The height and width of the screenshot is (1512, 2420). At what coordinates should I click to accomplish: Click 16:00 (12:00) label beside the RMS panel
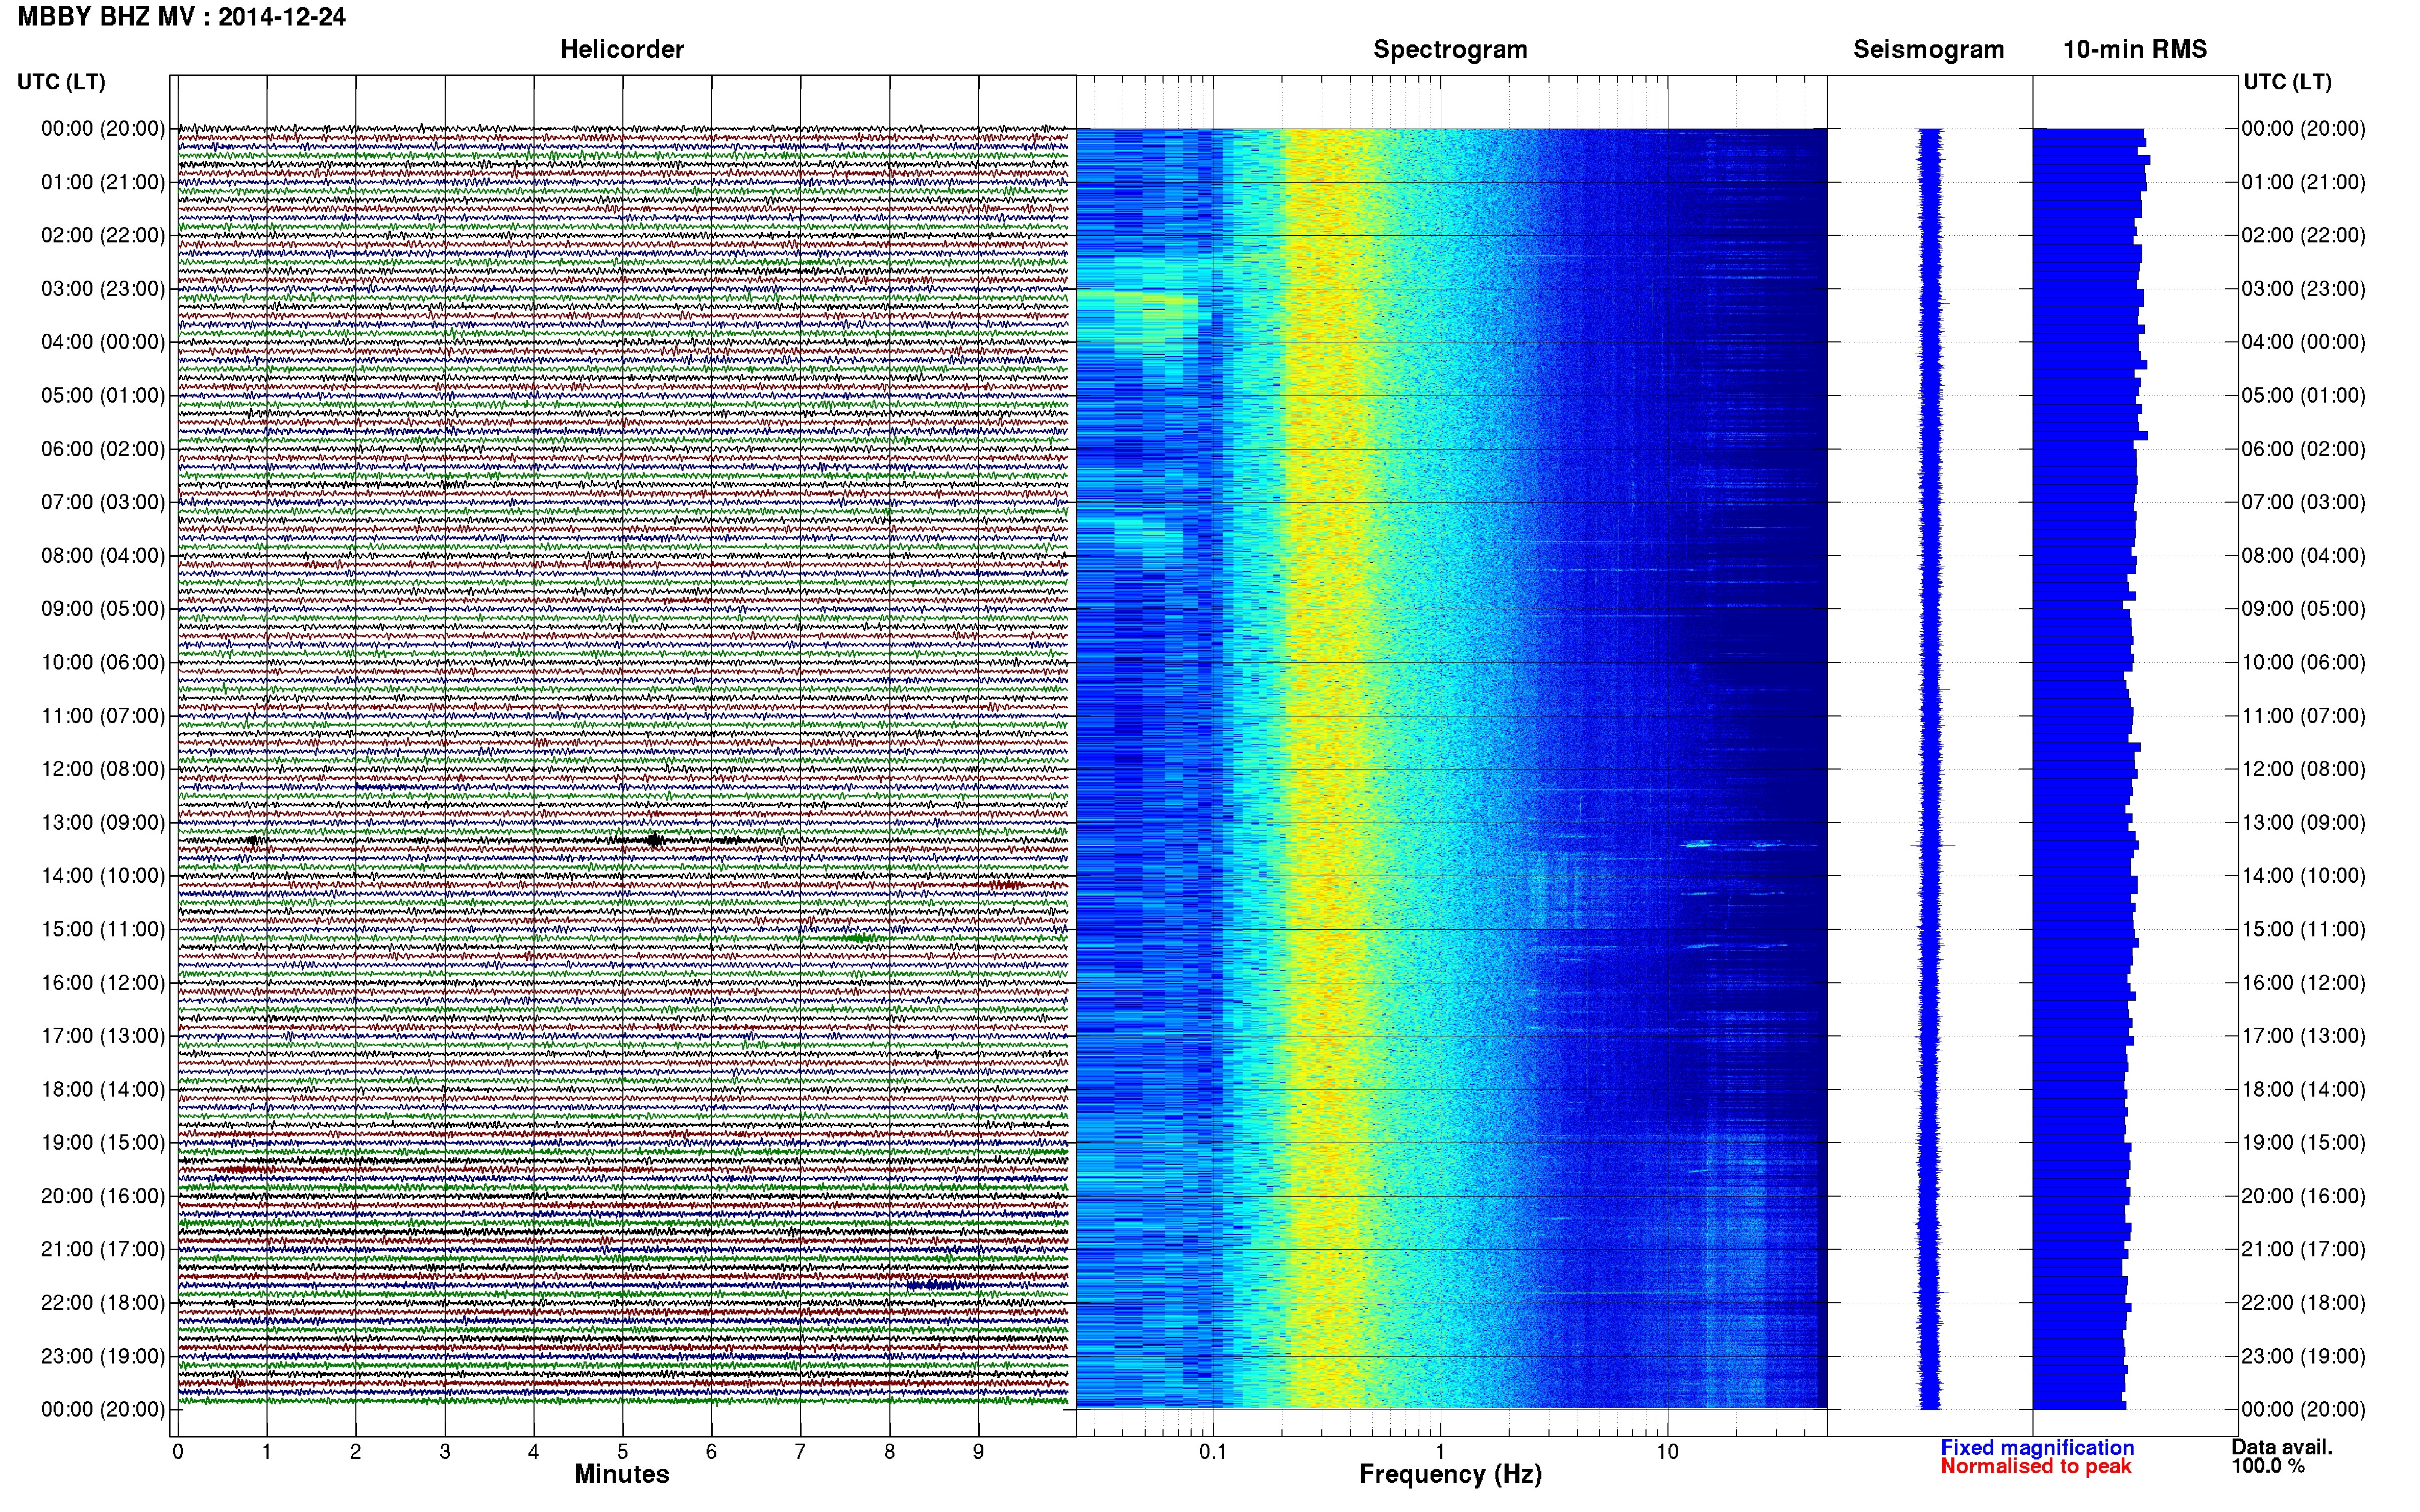pos(2303,982)
